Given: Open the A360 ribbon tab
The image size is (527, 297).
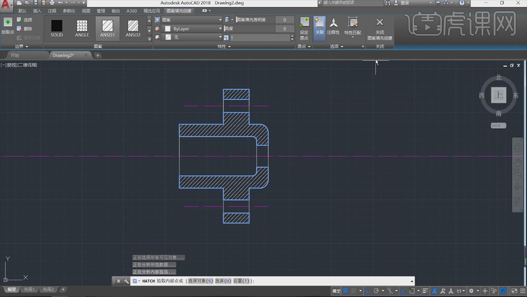Looking at the screenshot, I should point(131,11).
